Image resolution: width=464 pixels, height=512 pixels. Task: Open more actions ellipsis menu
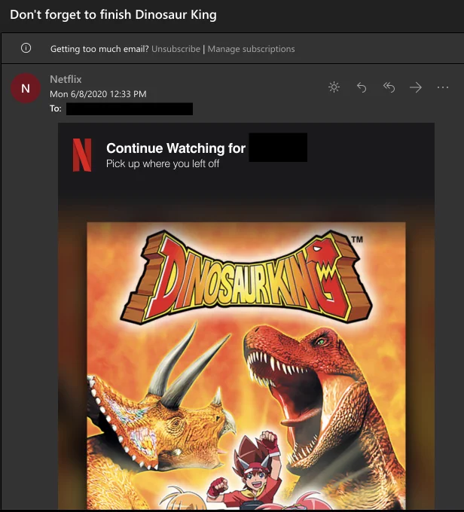click(x=443, y=87)
